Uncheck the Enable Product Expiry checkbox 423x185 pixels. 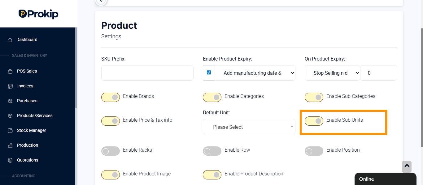[x=209, y=72]
